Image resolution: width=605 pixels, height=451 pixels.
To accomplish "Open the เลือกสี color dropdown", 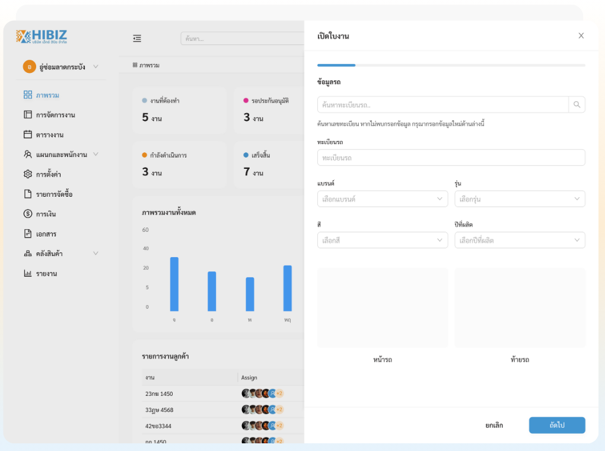I will point(383,240).
